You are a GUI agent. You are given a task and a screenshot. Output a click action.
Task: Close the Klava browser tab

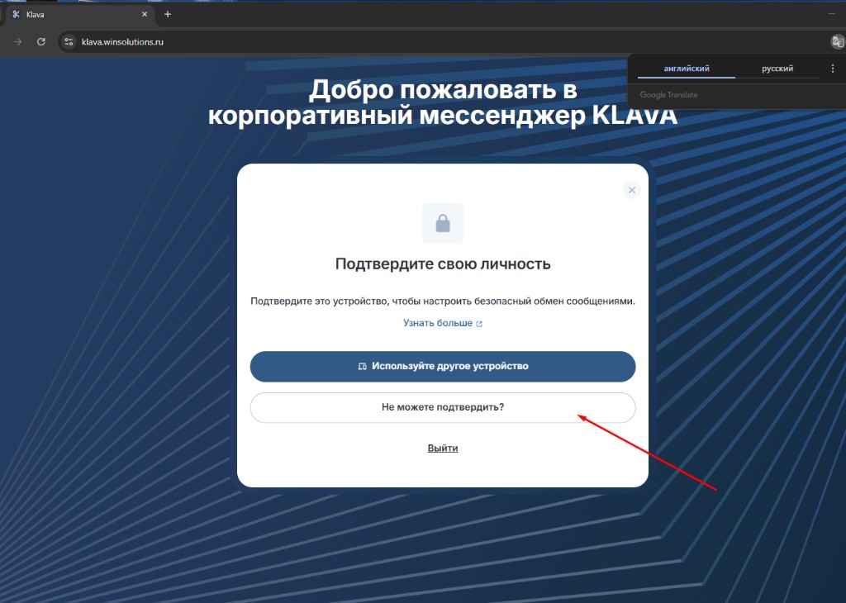pos(145,15)
